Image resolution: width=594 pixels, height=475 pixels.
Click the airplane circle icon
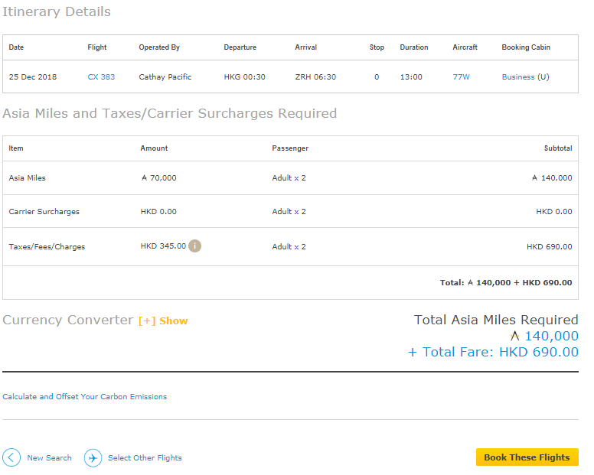[93, 457]
